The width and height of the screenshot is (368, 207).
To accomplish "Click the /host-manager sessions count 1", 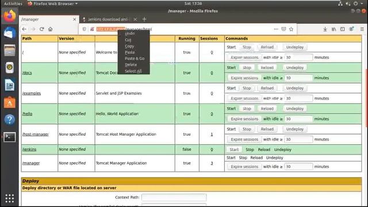I will (212, 134).
